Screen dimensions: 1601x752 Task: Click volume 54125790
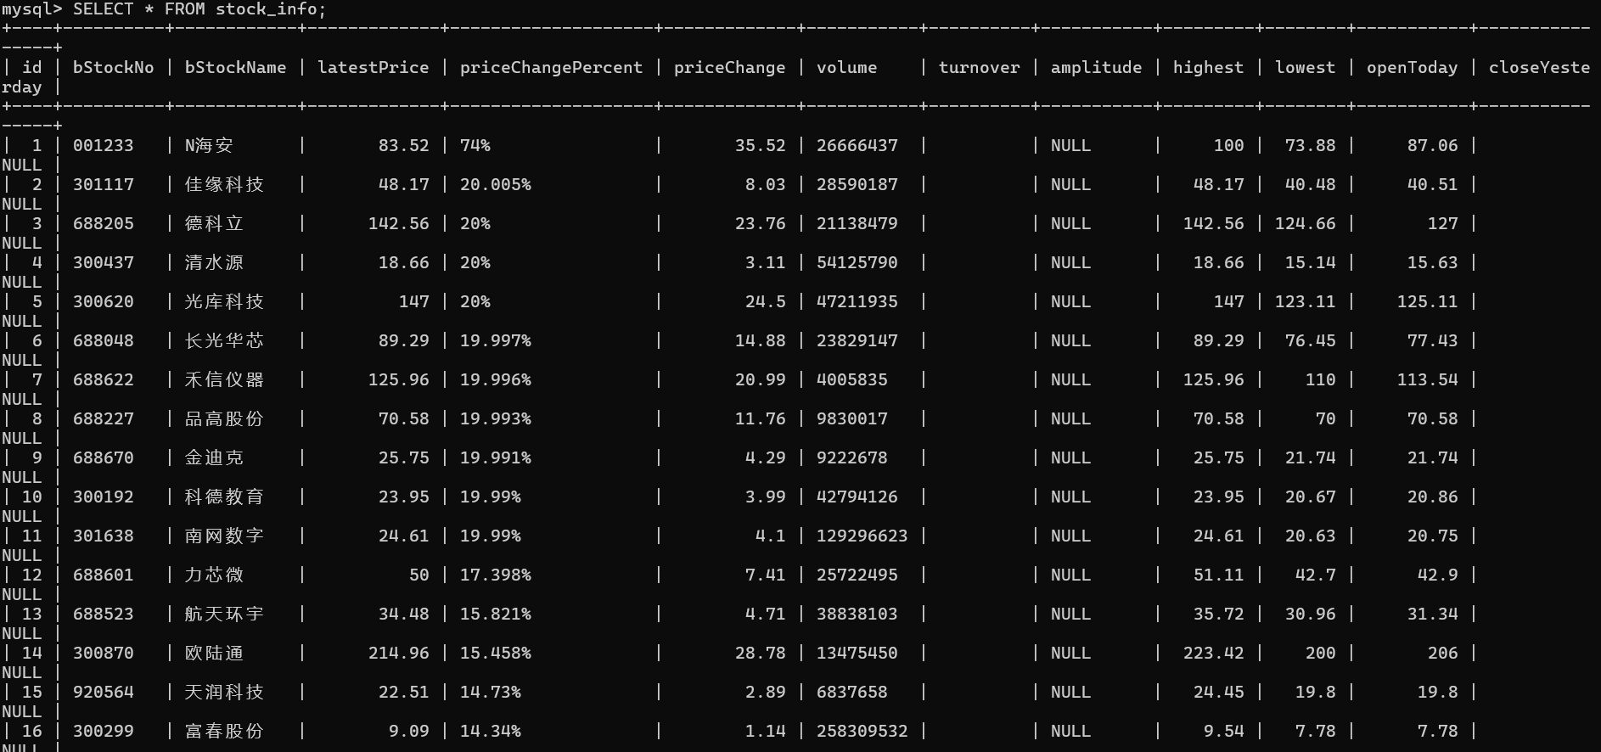click(x=857, y=262)
